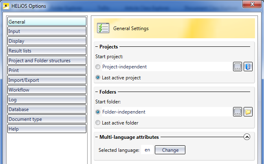Click the ellipsis browse button for start folder
The height and width of the screenshot is (164, 264).
[x=238, y=112]
